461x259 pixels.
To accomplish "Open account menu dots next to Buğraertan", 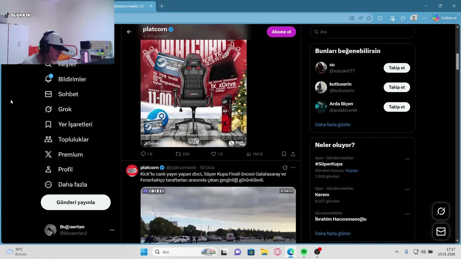I will point(112,230).
